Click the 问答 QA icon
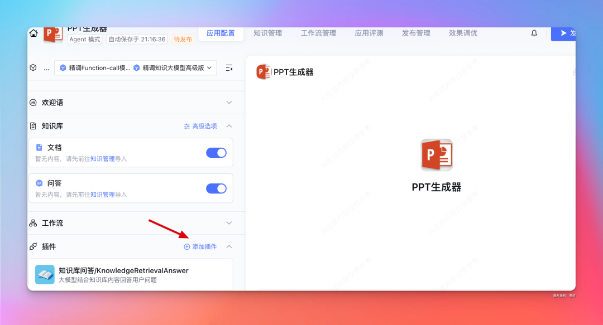The width and height of the screenshot is (603, 325). pyautogui.click(x=39, y=183)
